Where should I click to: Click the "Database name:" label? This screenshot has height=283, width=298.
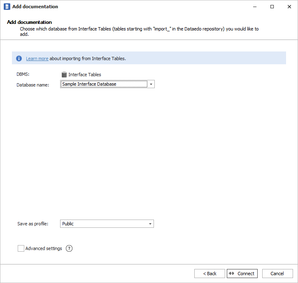[33, 85]
